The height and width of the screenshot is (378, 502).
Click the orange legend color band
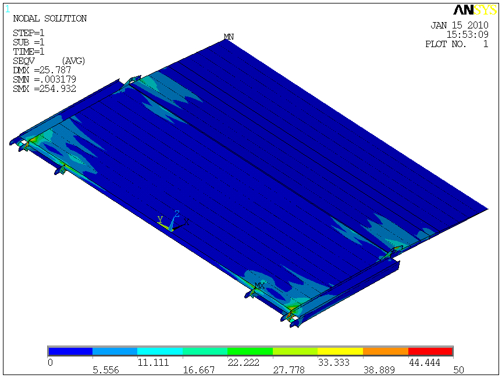click(x=386, y=351)
